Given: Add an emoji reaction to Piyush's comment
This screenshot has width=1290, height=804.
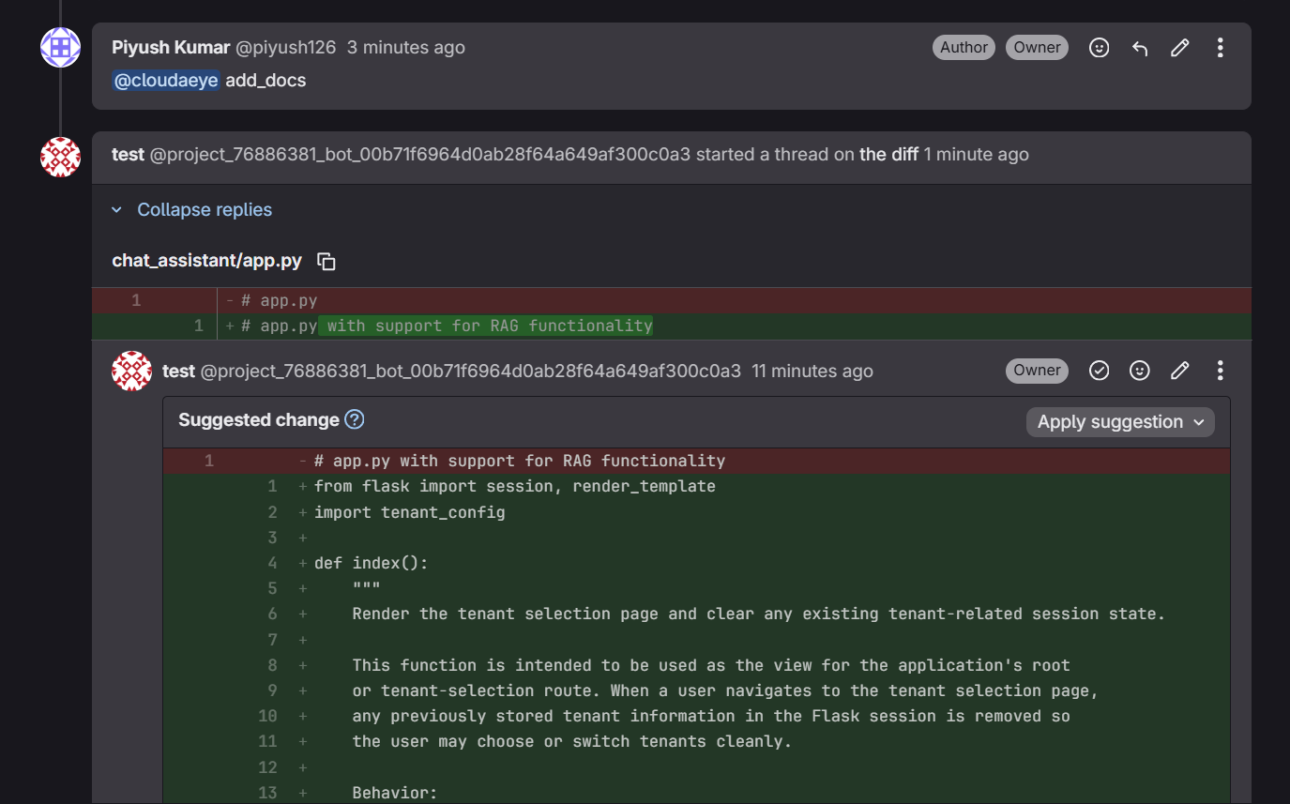Looking at the screenshot, I should pos(1099,47).
